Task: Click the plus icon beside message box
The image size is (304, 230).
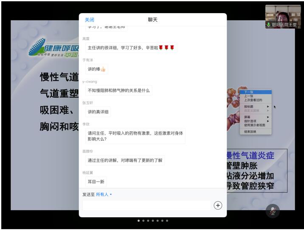Action: tap(218, 205)
